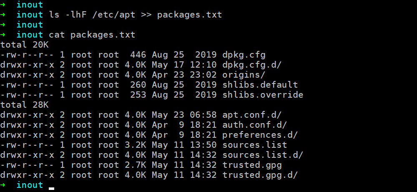Select the origins/ directory entry
The height and width of the screenshot is (192, 417).
(x=244, y=75)
